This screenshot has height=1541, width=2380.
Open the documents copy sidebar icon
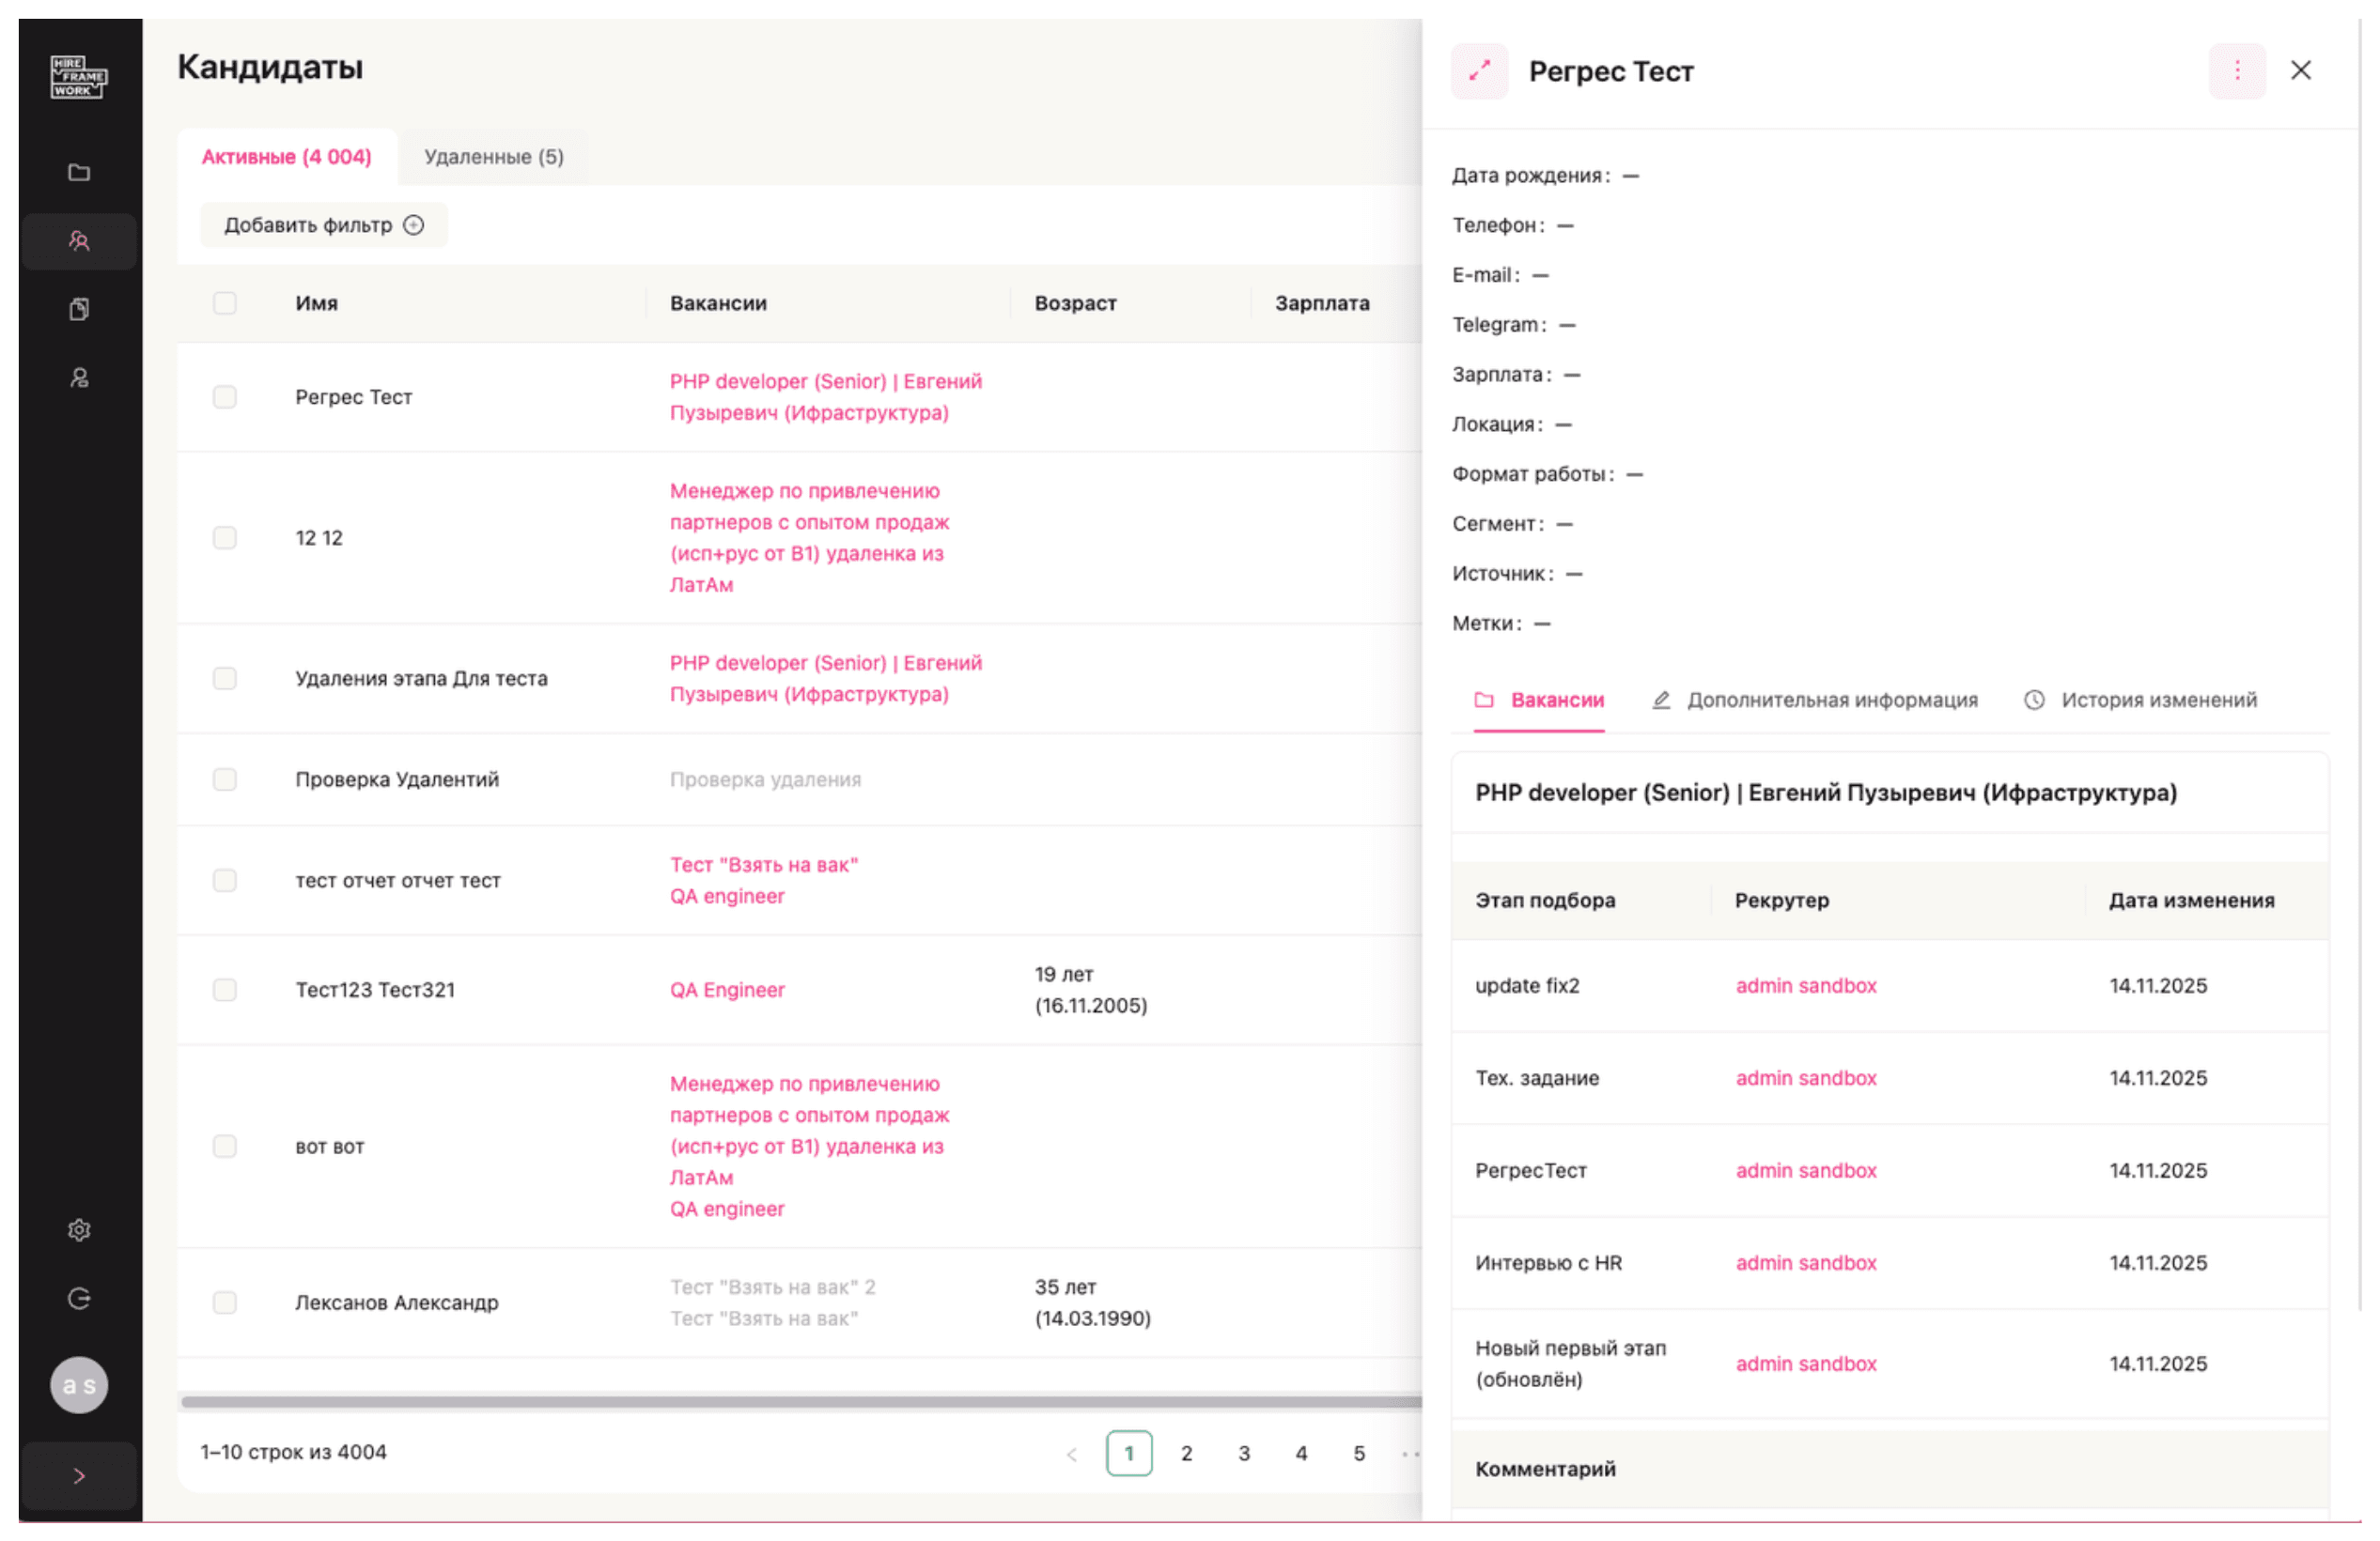[x=79, y=310]
